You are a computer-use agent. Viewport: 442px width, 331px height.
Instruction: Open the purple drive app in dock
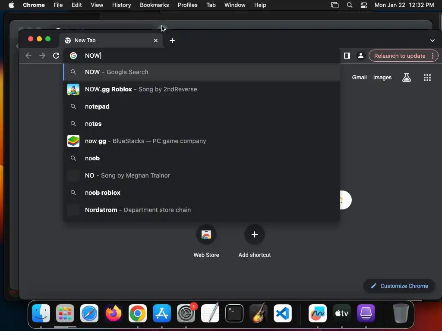[x=366, y=313]
